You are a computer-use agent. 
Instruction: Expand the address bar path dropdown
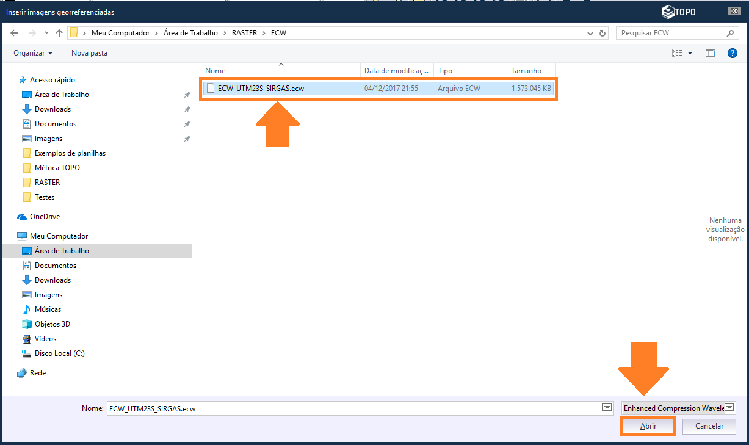(x=590, y=33)
